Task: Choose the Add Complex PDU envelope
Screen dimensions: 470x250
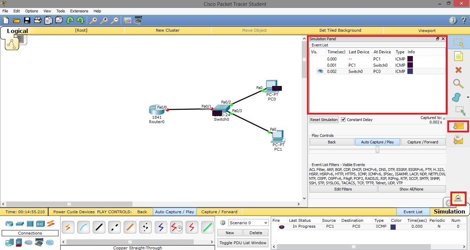Action: [x=458, y=140]
